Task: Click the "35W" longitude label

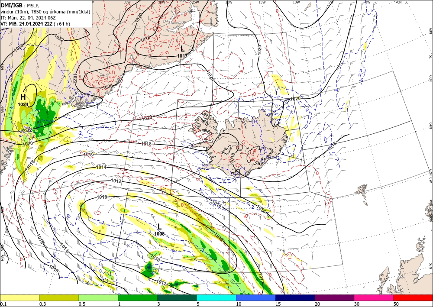Action: pyautogui.click(x=127, y=2)
